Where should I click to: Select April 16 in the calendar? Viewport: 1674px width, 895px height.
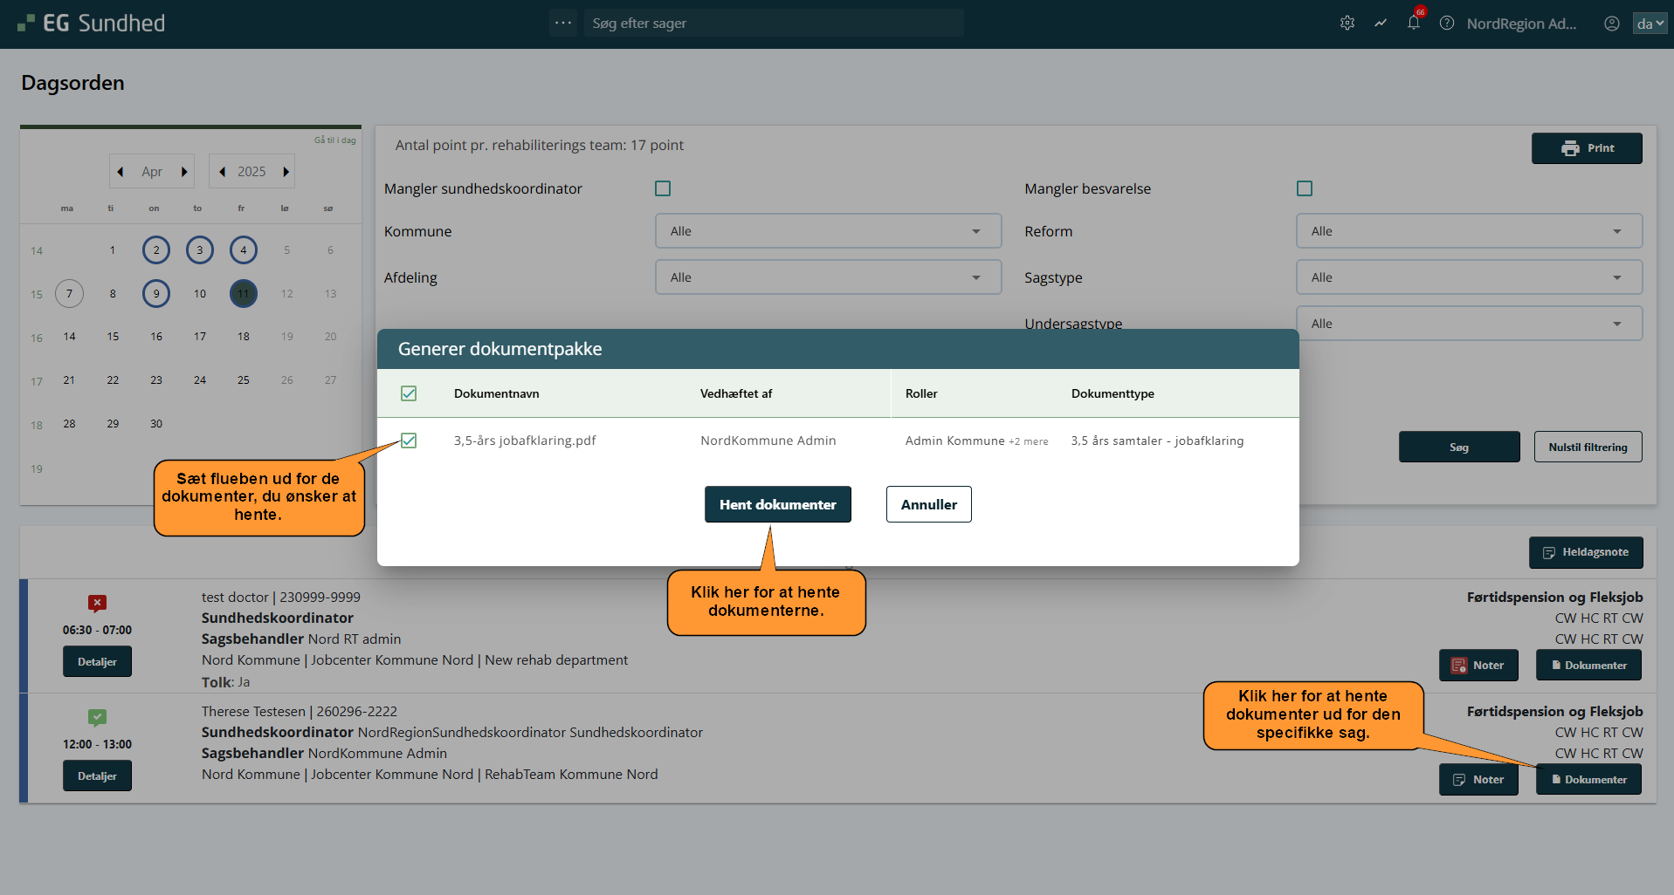(x=156, y=337)
